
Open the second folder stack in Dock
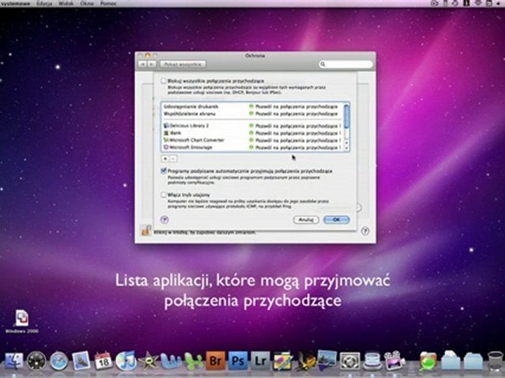click(x=473, y=361)
